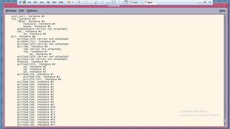The image size is (230, 129).
Task: Click the 'isa, instance #0' line
Action: 23,19
